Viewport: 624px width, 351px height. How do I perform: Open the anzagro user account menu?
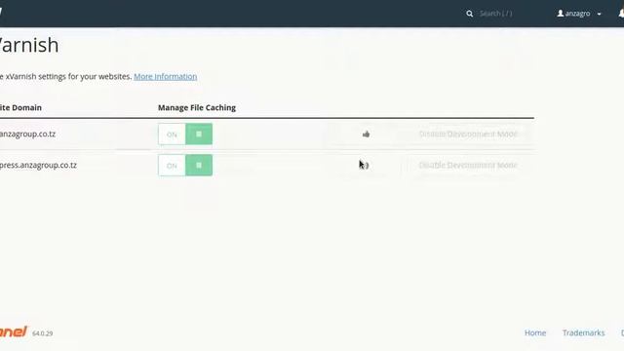click(x=579, y=14)
